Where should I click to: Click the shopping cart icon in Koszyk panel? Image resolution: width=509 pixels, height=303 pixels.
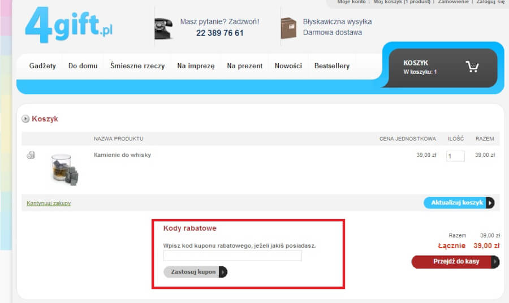click(472, 67)
